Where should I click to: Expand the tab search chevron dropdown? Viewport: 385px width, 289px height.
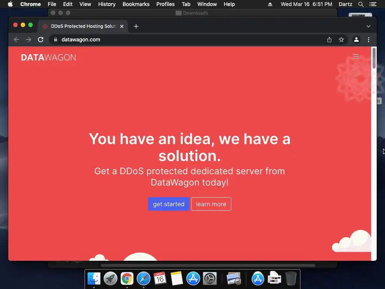click(x=368, y=26)
